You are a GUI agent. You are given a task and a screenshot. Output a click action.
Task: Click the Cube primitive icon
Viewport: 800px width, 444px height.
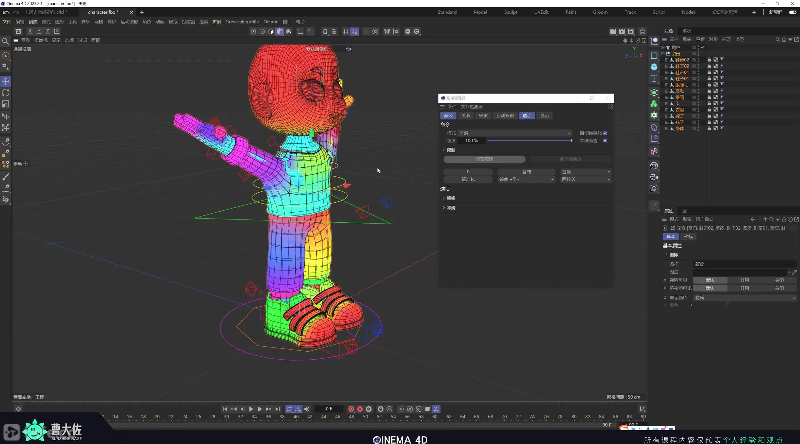pyautogui.click(x=654, y=67)
